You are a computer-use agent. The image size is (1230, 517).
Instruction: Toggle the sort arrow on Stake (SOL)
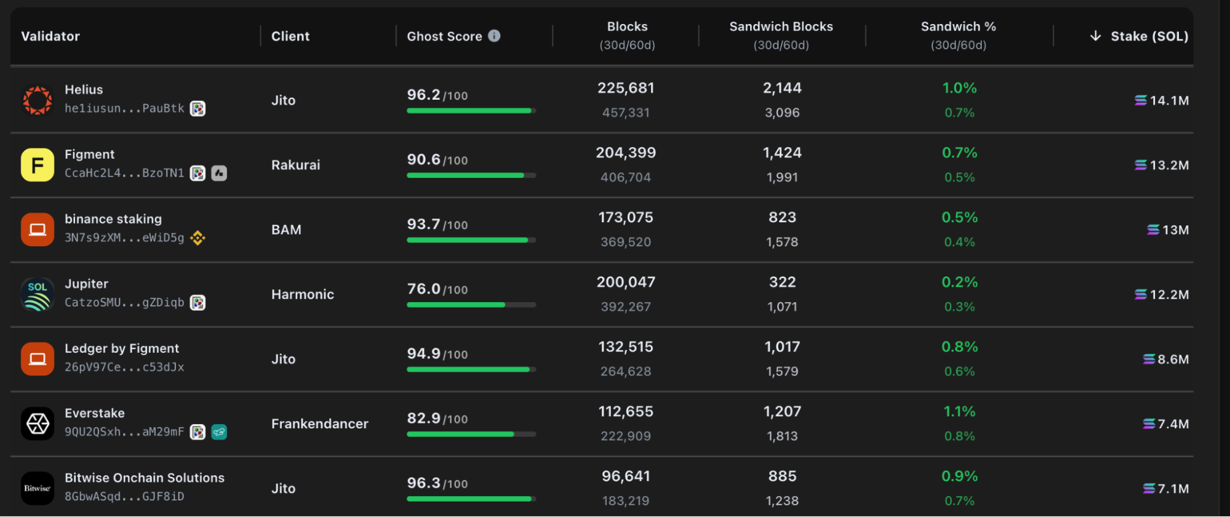click(x=1095, y=36)
